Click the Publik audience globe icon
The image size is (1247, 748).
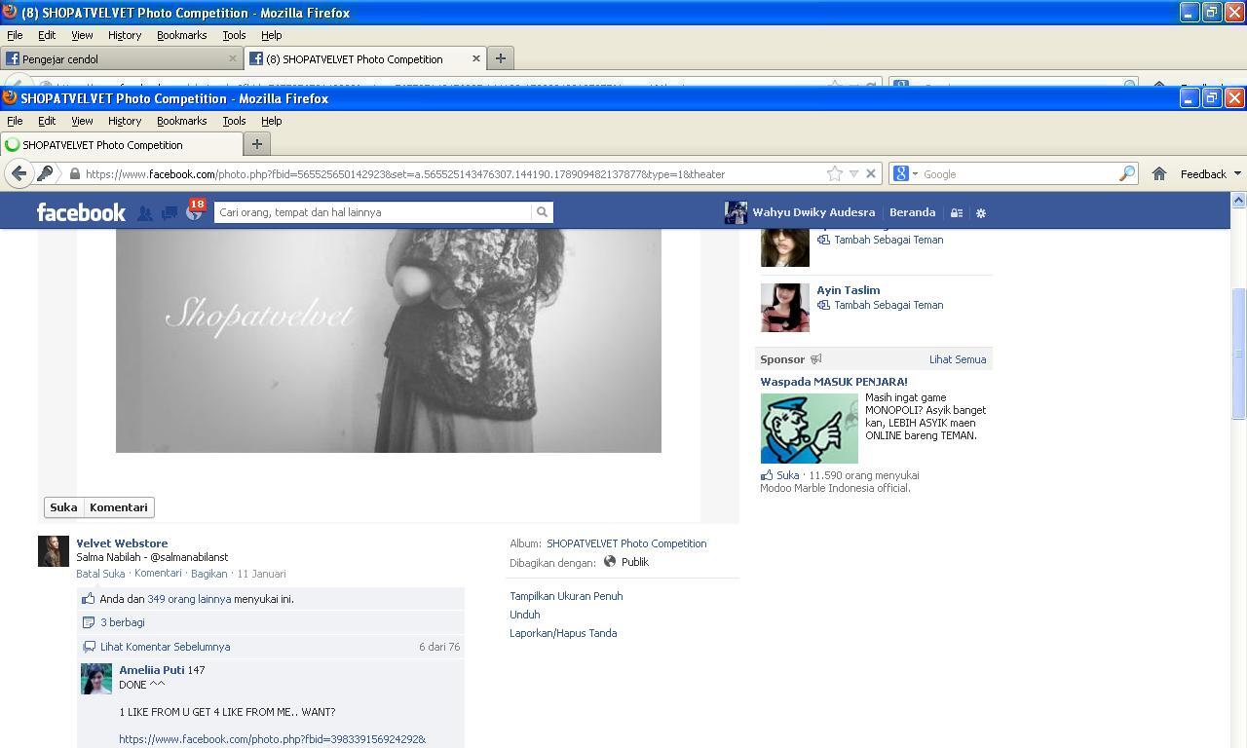[x=610, y=561]
